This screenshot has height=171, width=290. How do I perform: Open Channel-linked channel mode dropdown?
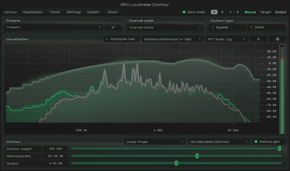165,27
